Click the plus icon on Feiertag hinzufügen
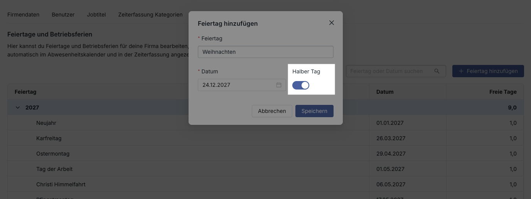This screenshot has height=199, width=531. [461, 71]
